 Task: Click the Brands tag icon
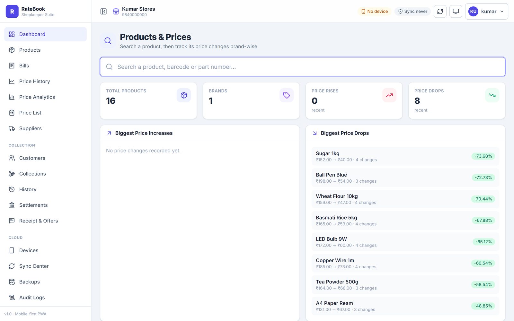pos(287,95)
